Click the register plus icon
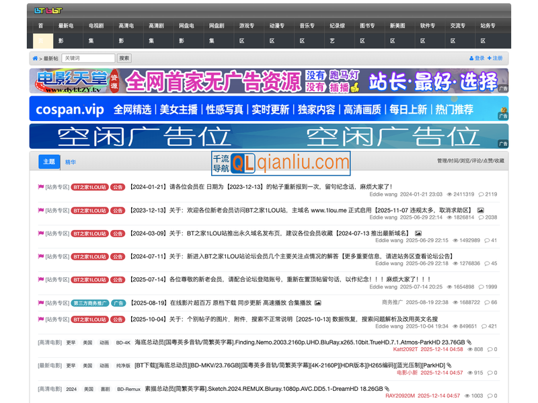 pos(490,59)
